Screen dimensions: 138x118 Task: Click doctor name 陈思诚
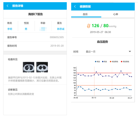[x=61, y=29]
